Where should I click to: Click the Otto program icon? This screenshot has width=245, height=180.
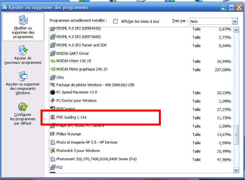click(x=53, y=77)
